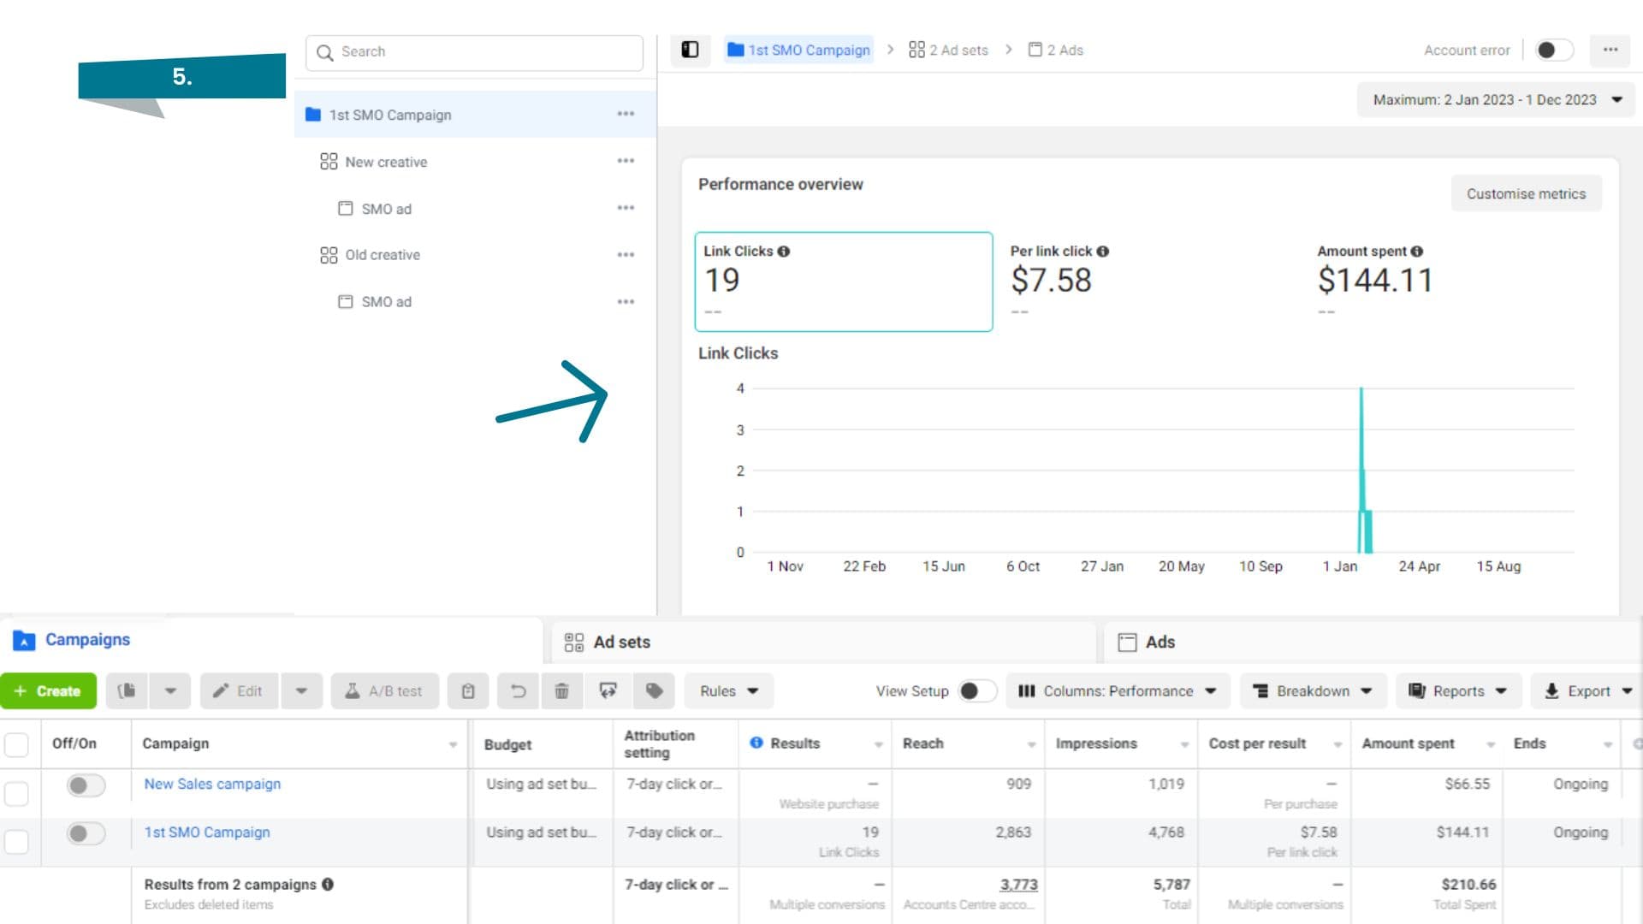
Task: Open options for 1st SMO Campaign row
Action: click(626, 114)
